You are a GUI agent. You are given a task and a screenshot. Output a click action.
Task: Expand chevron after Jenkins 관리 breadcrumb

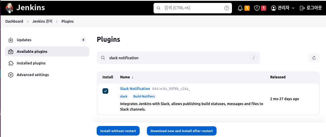point(57,21)
